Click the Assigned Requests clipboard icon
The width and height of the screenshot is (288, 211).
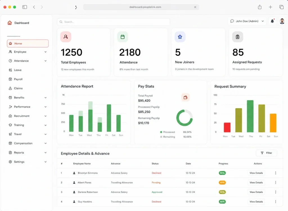(x=237, y=37)
